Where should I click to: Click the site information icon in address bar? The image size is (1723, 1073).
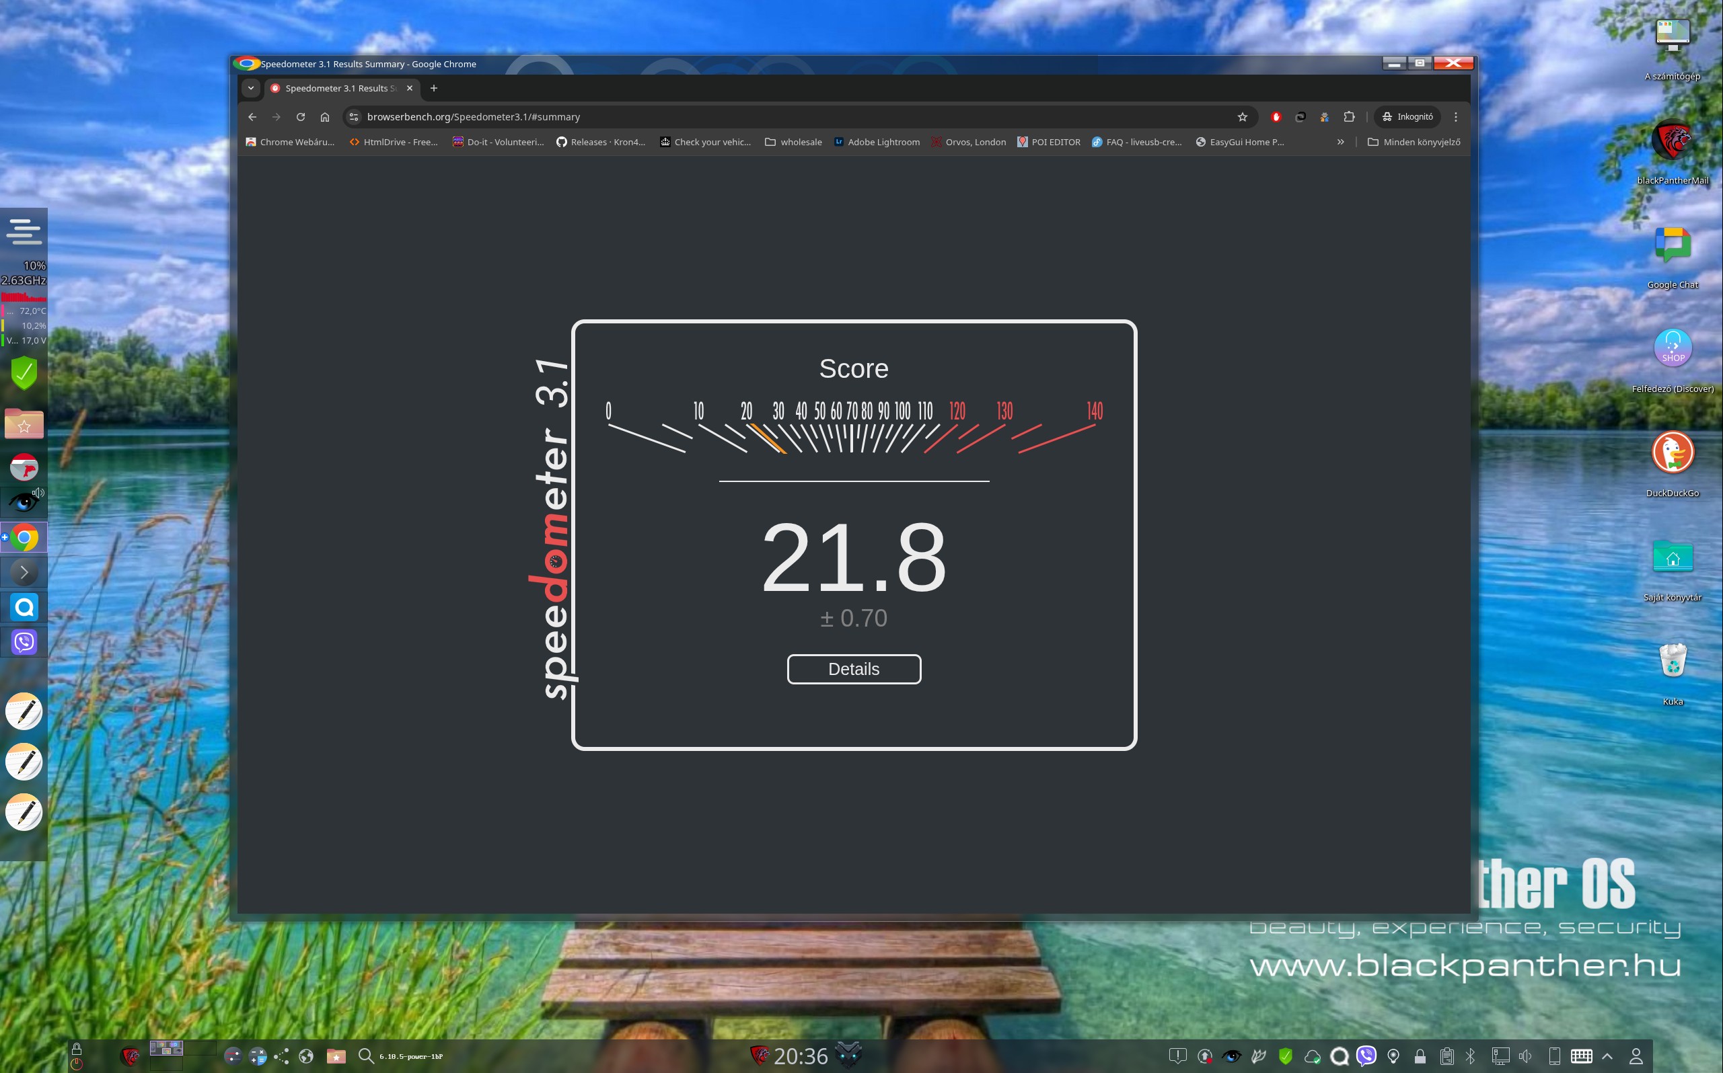pyautogui.click(x=355, y=117)
